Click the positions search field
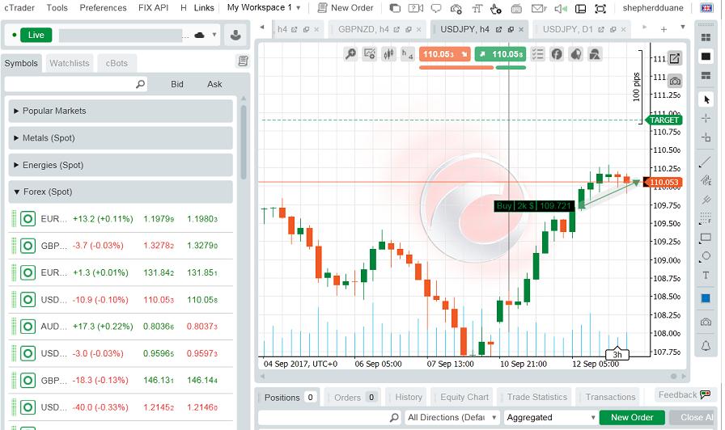Screen dimensions: 725x430 (x=329, y=418)
